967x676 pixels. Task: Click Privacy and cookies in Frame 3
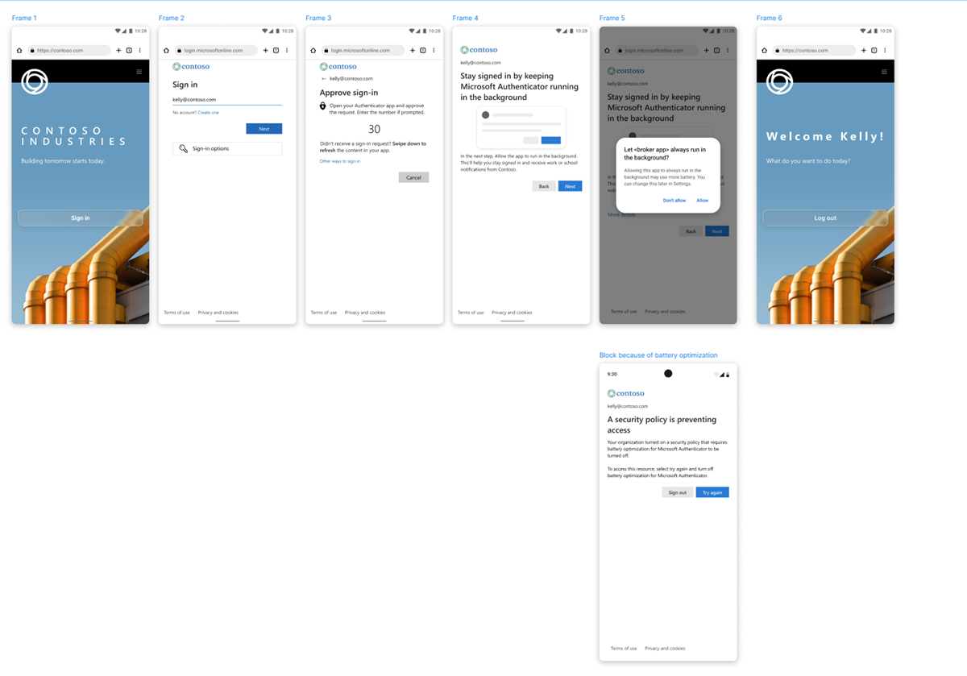pos(365,313)
